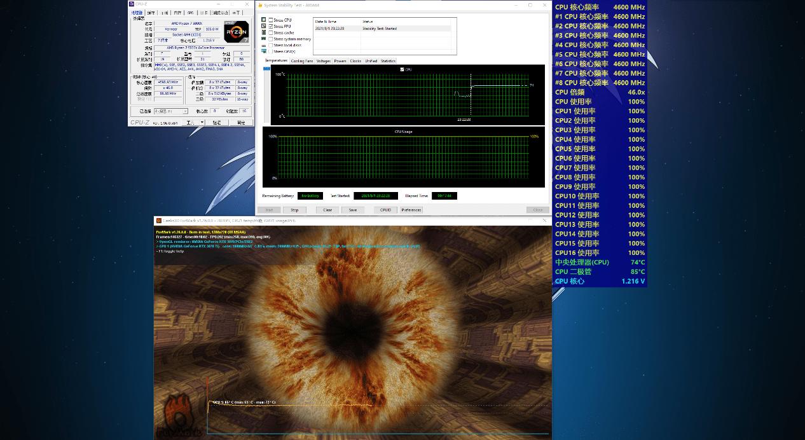Viewport: 805px width, 440px height.
Task: Click the AIDA64 flame icon in title bar
Action: point(259,5)
